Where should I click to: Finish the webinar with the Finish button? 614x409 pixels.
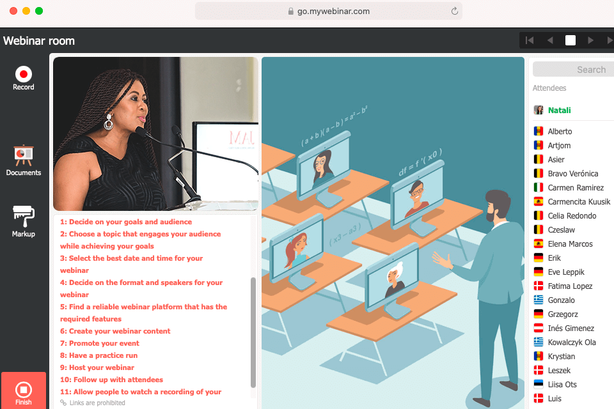(x=24, y=390)
